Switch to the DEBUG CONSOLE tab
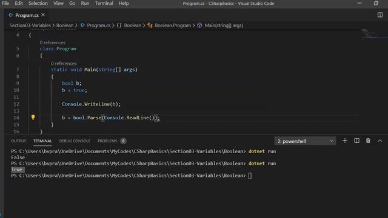Screen dimensions: 388x218 tap(75, 141)
